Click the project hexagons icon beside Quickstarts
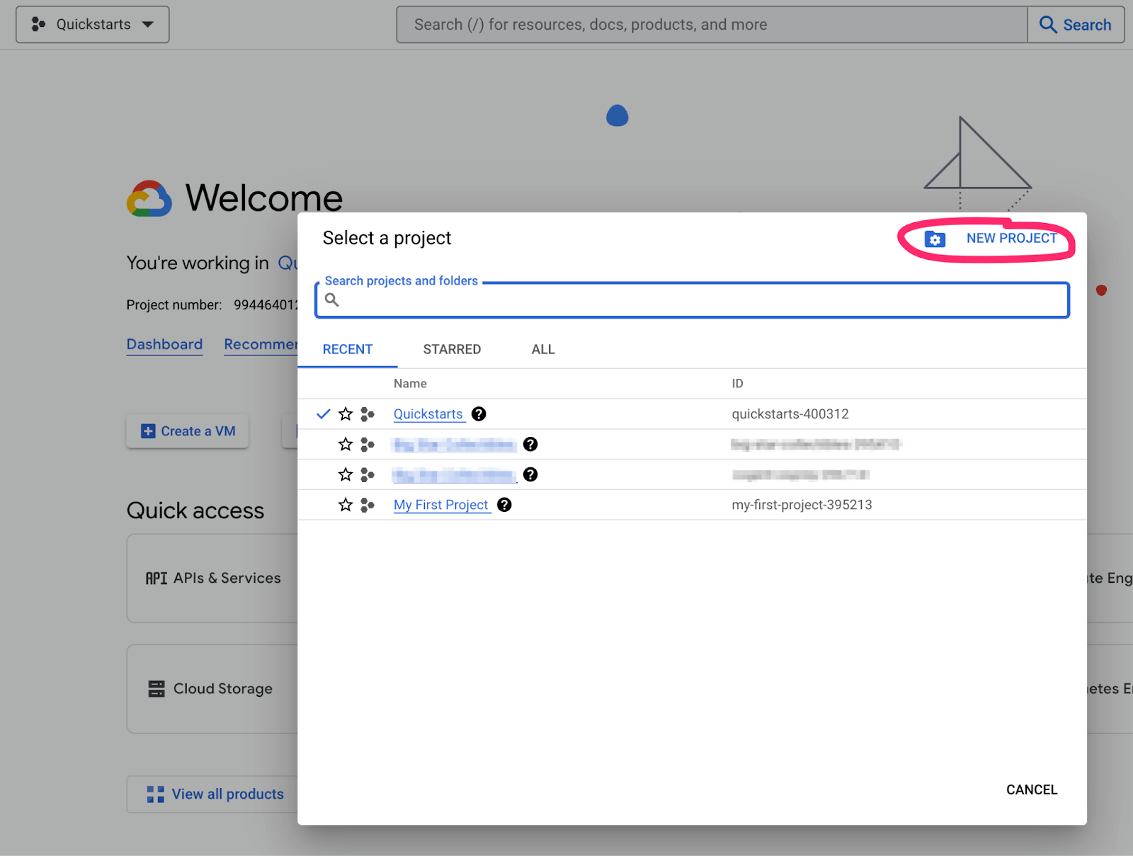The width and height of the screenshot is (1133, 856). 368,414
